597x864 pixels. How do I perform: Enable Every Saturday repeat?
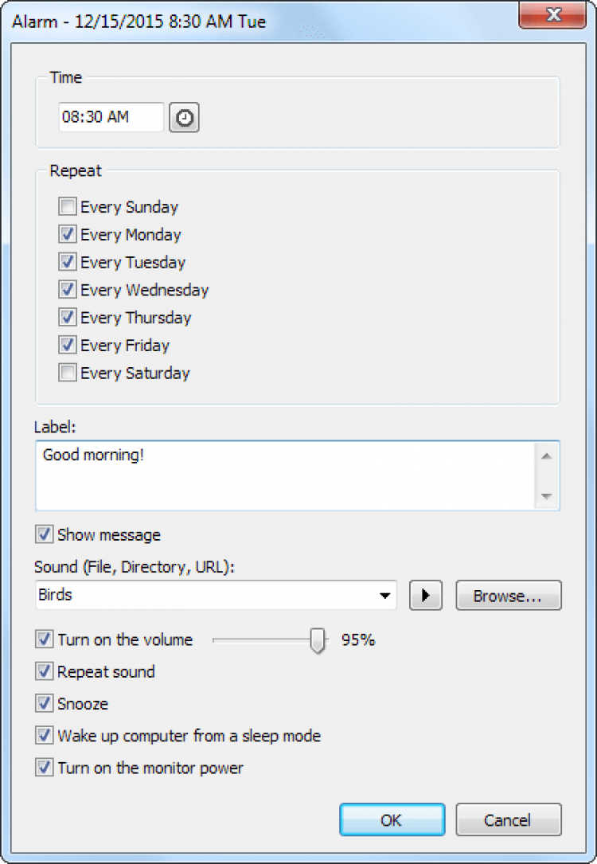68,373
